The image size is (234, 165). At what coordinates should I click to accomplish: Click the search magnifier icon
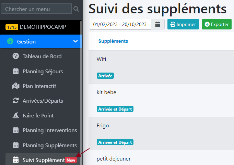(x=76, y=9)
